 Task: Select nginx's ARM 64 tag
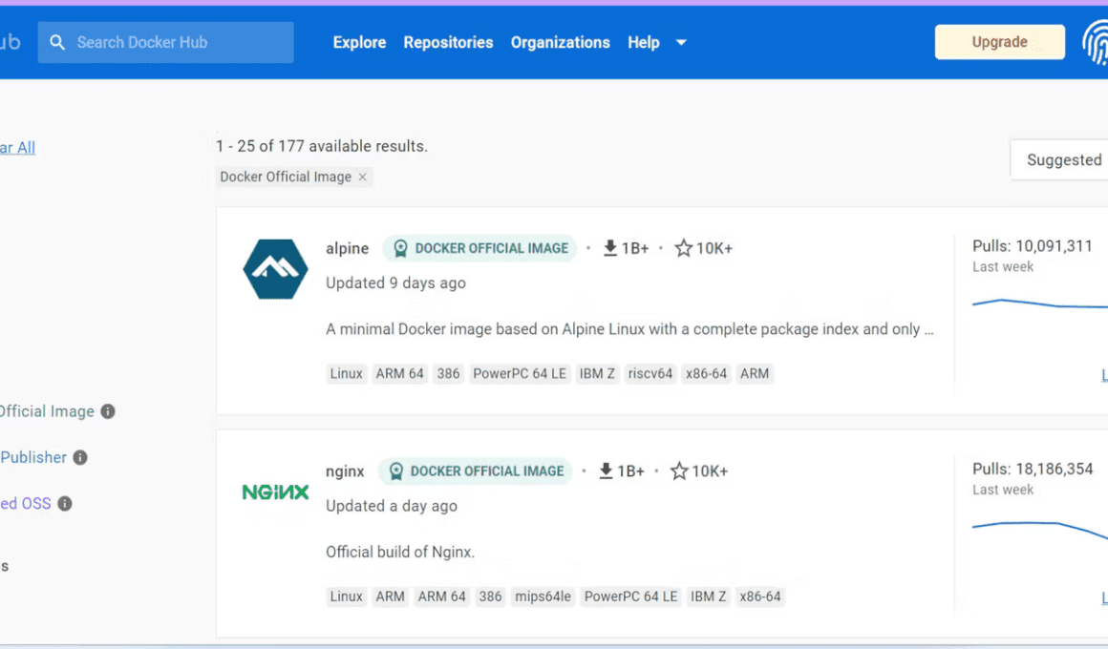tap(441, 597)
